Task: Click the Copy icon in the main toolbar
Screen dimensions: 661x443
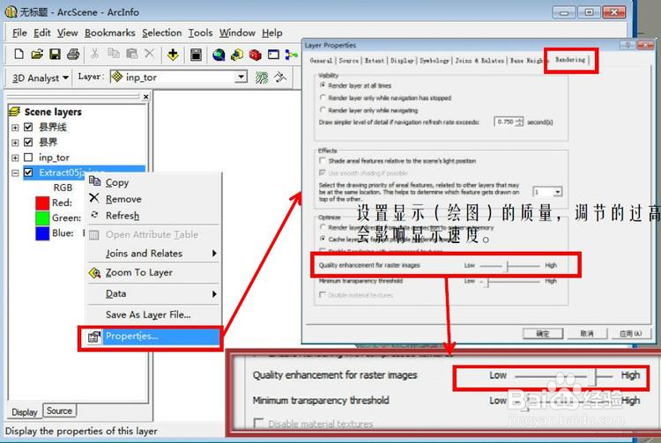Action: pyautogui.click(x=114, y=54)
